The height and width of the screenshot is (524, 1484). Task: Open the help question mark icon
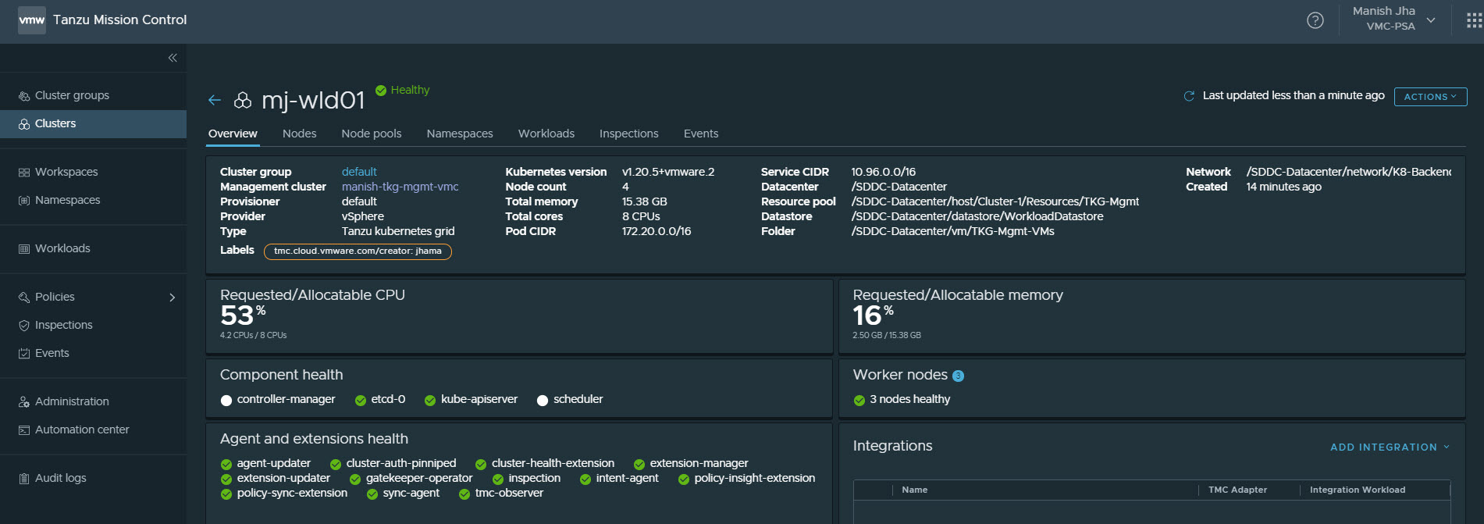(x=1315, y=20)
